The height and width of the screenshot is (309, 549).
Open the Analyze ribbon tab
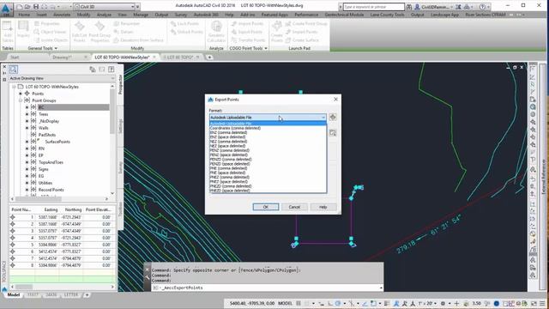pyautogui.click(x=104, y=15)
